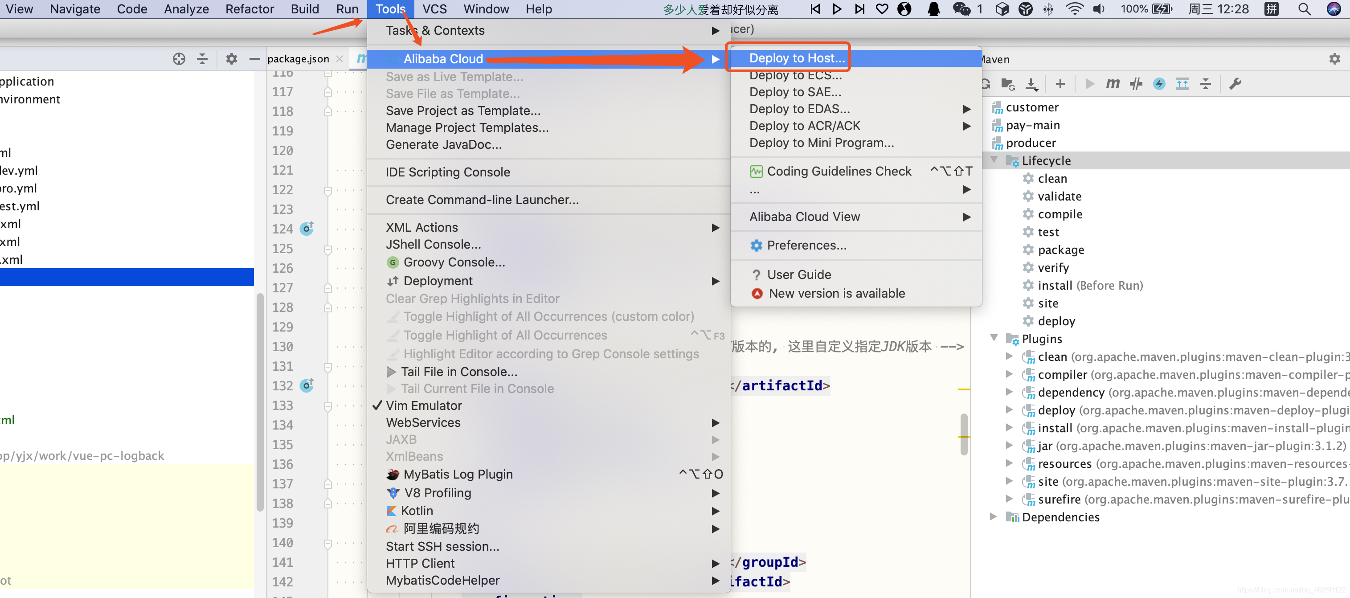
Task: Expand Tasks & Contexts submenu
Action: pyautogui.click(x=549, y=30)
